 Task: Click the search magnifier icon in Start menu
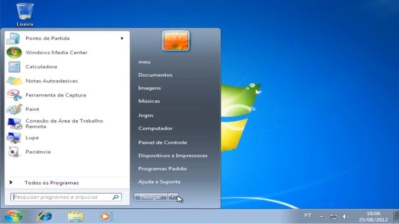(115, 197)
